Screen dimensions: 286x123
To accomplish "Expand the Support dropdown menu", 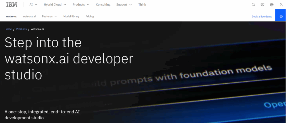I will [124, 4].
